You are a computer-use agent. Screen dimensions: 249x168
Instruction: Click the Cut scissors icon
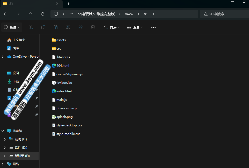pyautogui.click(x=31, y=27)
